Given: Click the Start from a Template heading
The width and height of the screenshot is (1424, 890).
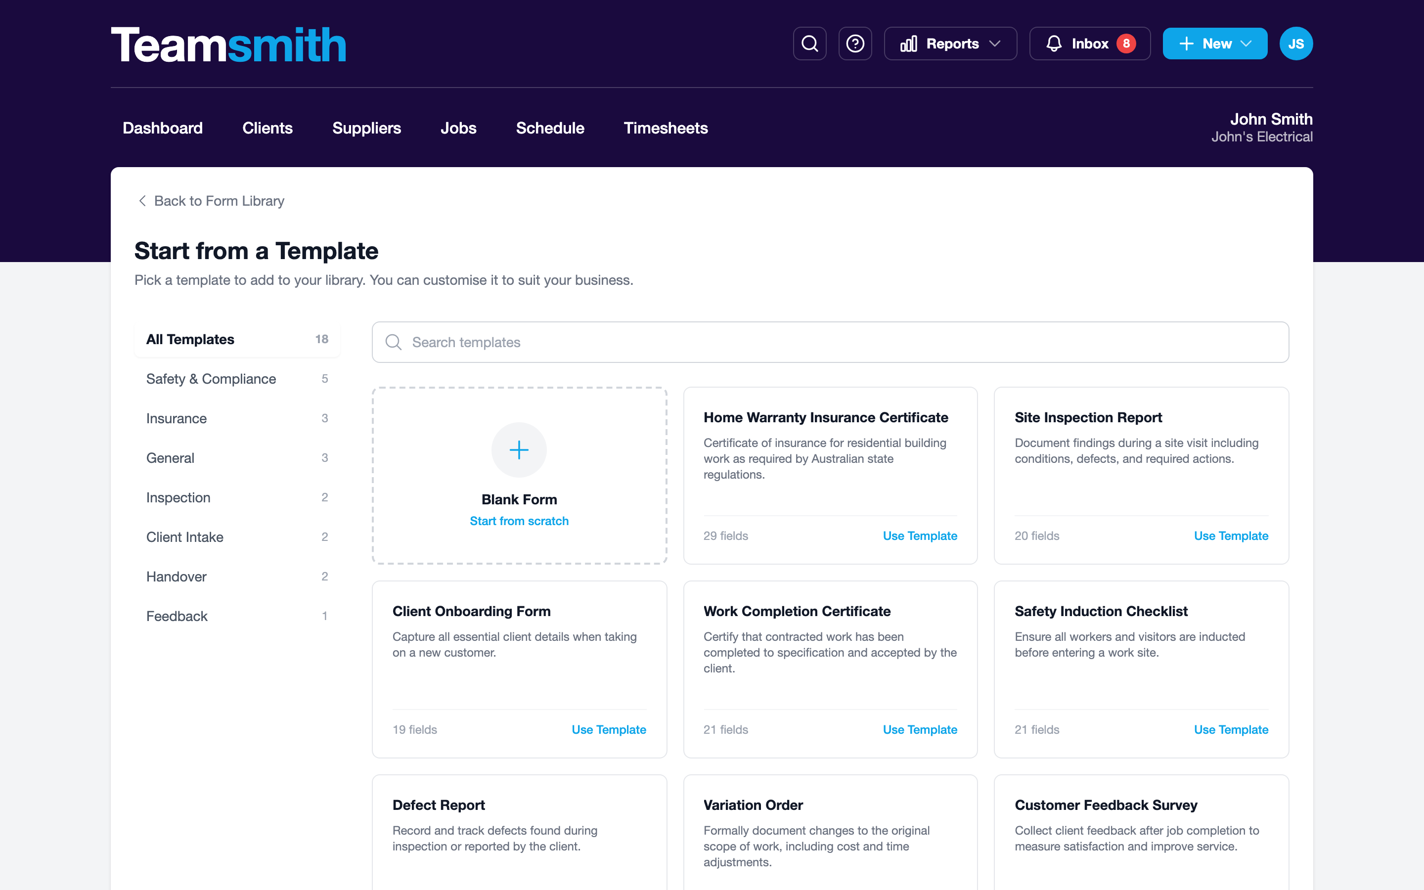Looking at the screenshot, I should pos(256,251).
